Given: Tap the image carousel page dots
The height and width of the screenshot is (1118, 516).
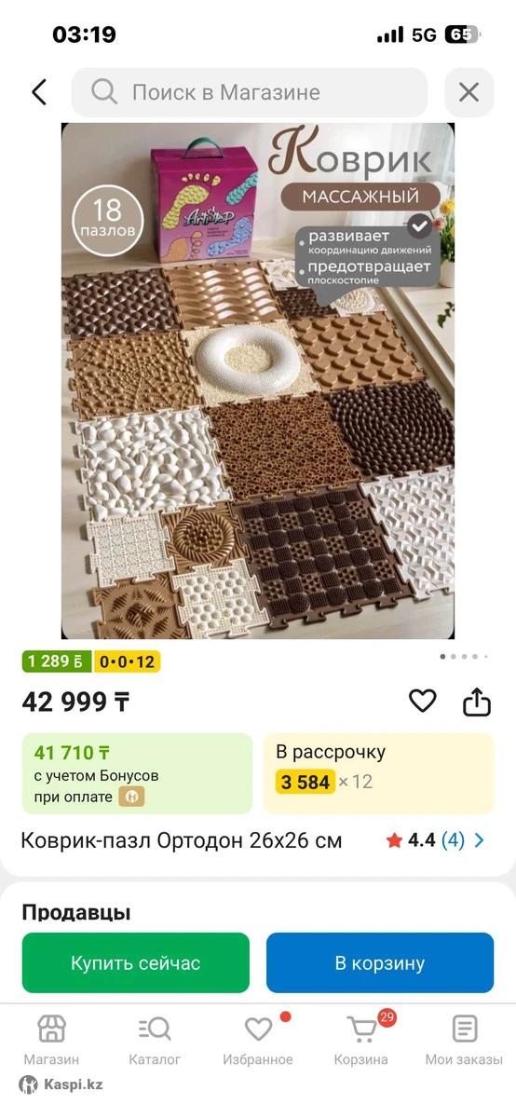Looking at the screenshot, I should coord(463,657).
